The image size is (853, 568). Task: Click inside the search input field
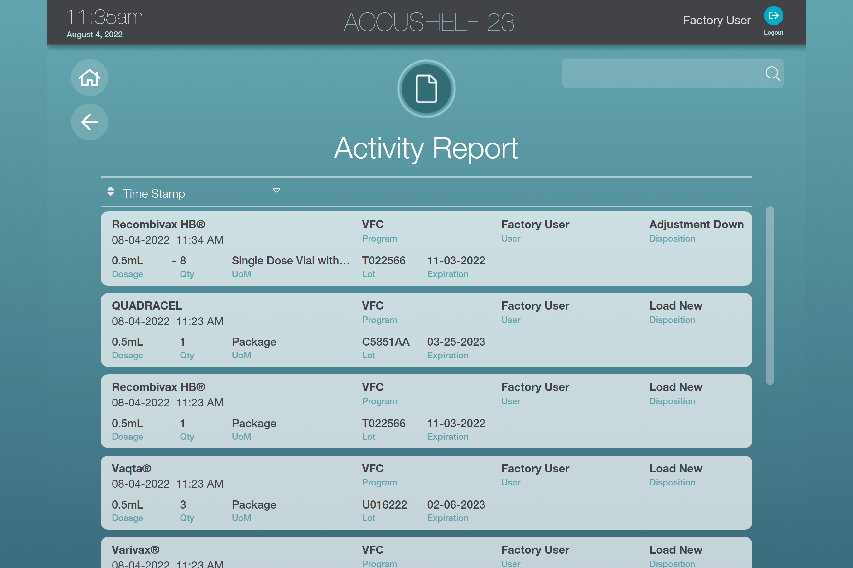(x=660, y=73)
